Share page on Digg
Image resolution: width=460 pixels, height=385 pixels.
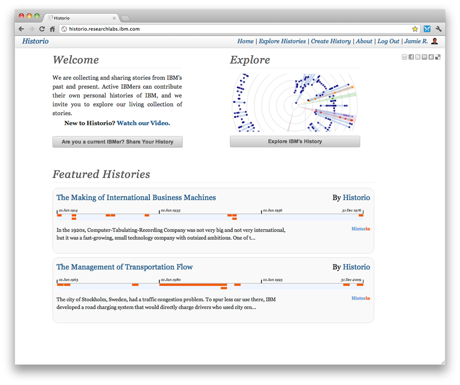[431, 57]
